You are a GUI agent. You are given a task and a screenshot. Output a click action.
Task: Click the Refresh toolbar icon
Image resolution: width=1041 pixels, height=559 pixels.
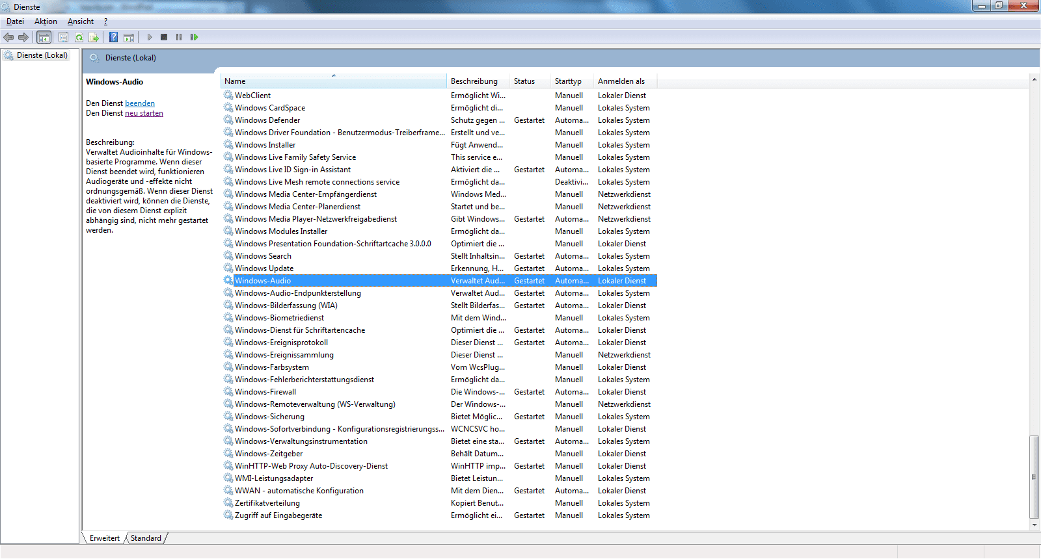tap(79, 37)
